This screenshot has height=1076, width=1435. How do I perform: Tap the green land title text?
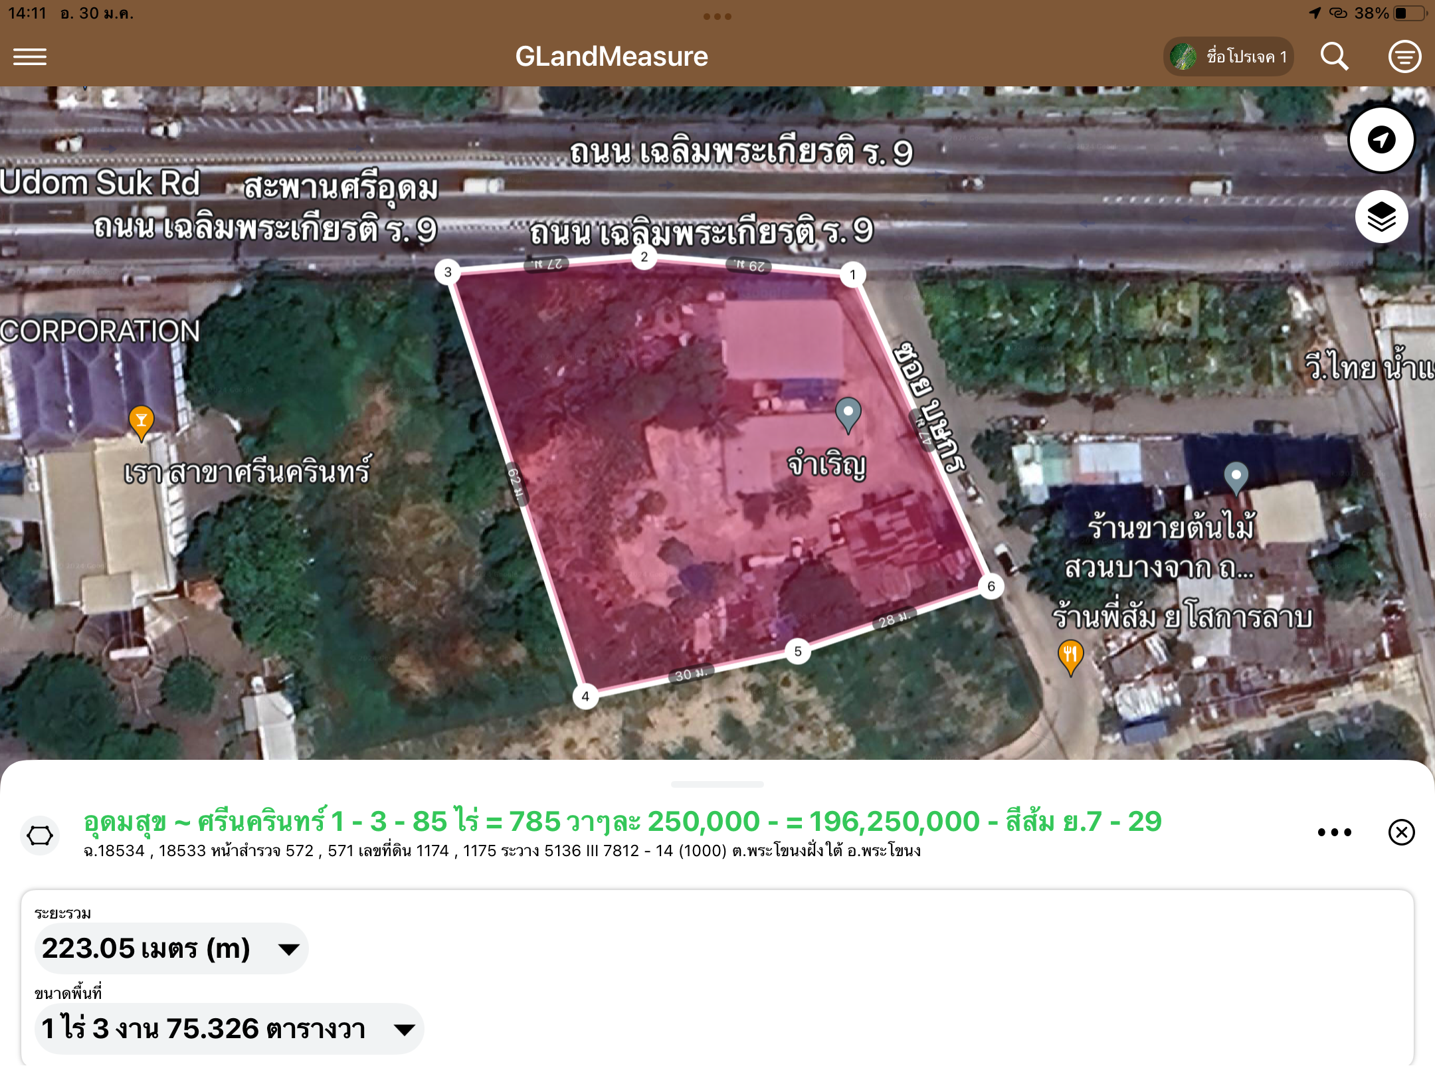pos(622,822)
